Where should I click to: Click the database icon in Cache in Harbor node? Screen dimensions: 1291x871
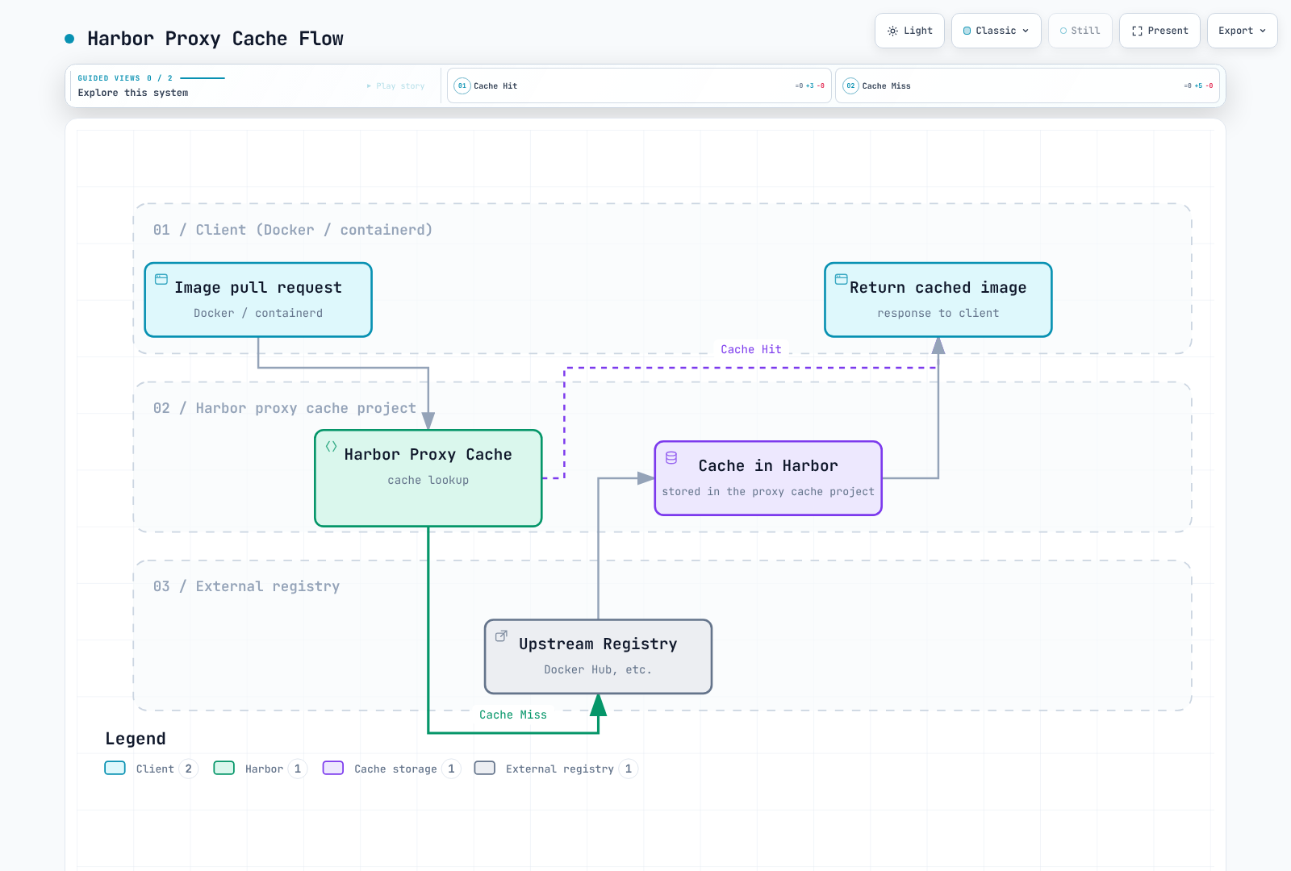click(x=671, y=457)
